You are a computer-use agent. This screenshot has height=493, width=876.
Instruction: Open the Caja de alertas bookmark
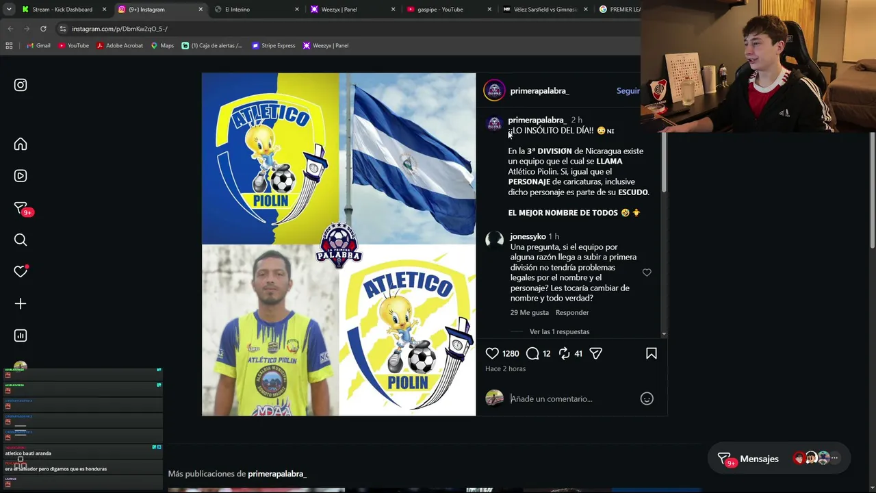(212, 46)
